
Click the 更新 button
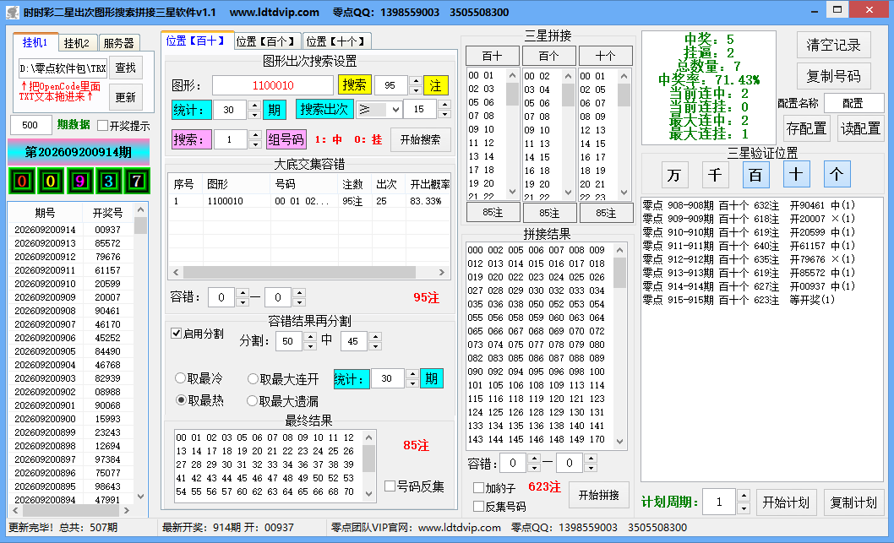125,97
